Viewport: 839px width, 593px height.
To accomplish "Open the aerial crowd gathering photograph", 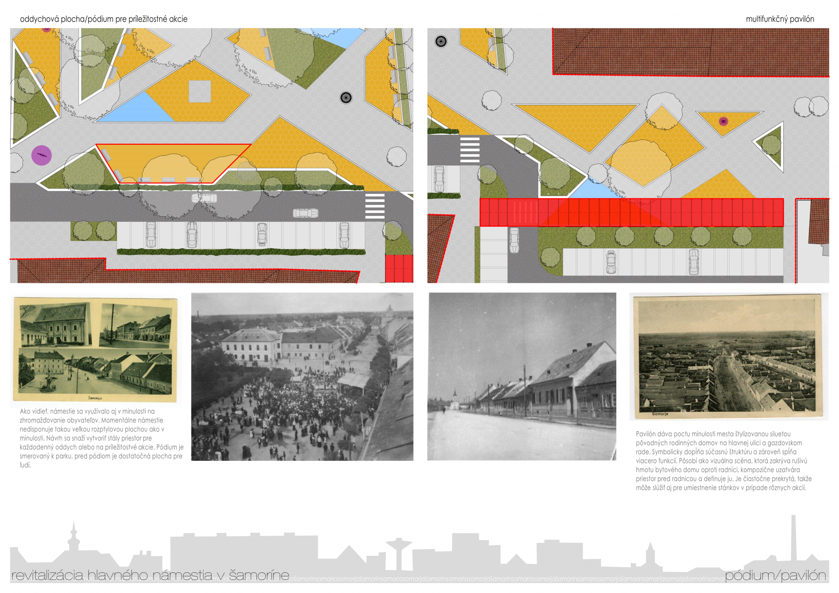I will click(x=302, y=377).
